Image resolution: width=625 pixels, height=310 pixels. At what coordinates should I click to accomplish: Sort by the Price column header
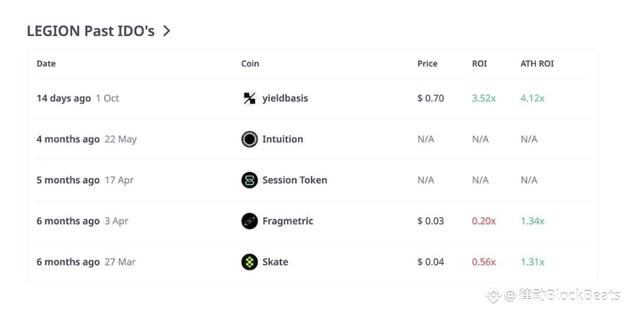pyautogui.click(x=427, y=64)
